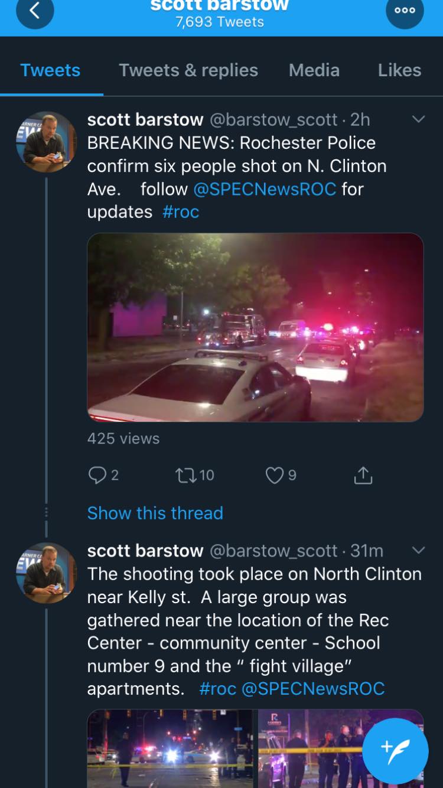
Task: Open the three-dot profile options menu
Action: 405,11
